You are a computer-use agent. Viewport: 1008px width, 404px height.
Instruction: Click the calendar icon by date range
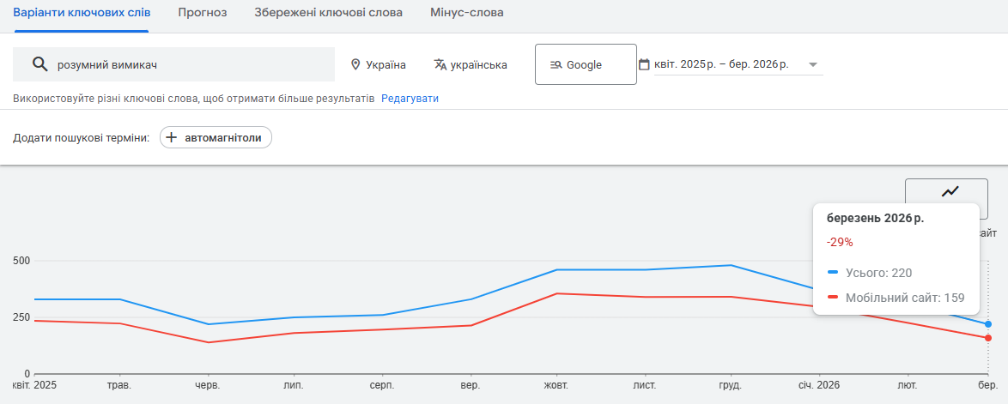coord(645,64)
